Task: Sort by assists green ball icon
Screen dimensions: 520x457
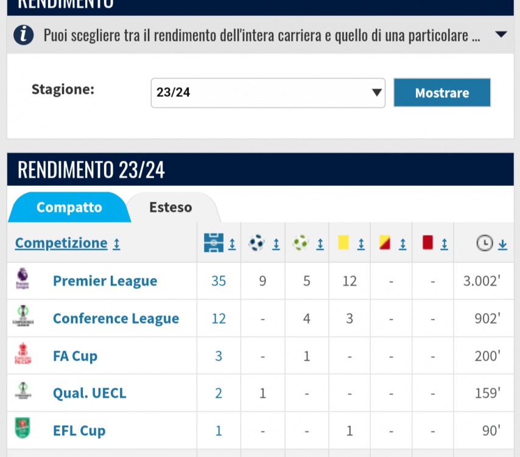Action: coord(300,243)
